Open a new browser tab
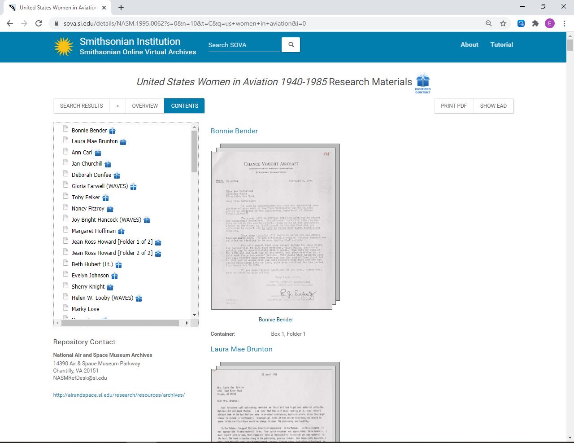The image size is (574, 443). tap(121, 8)
